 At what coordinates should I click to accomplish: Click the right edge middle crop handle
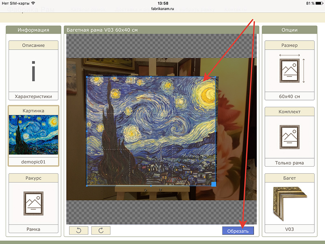(x=216, y=131)
